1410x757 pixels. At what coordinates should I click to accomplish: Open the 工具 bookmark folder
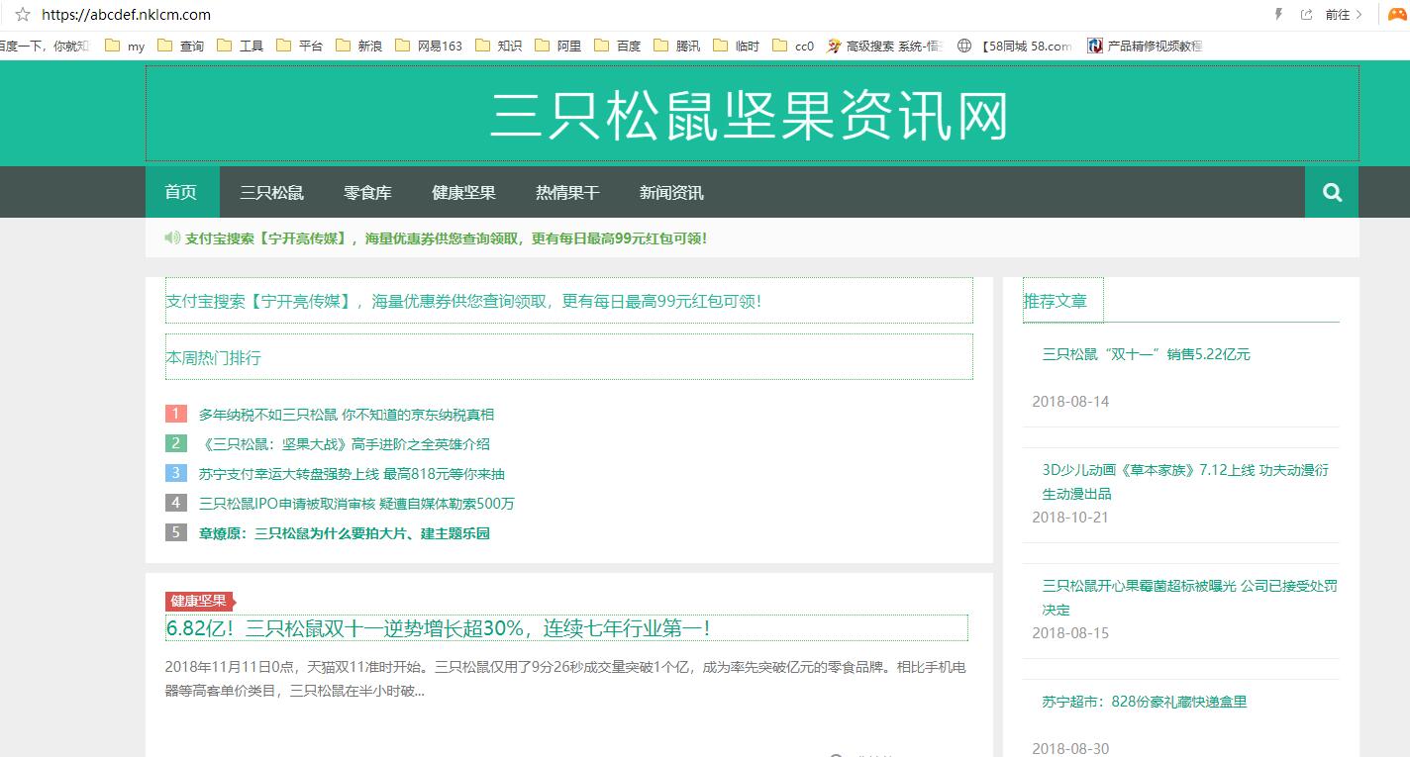tap(241, 46)
